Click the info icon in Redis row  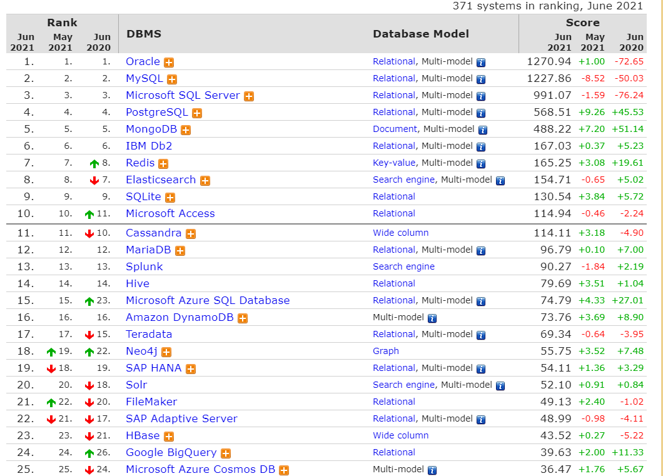pos(481,164)
